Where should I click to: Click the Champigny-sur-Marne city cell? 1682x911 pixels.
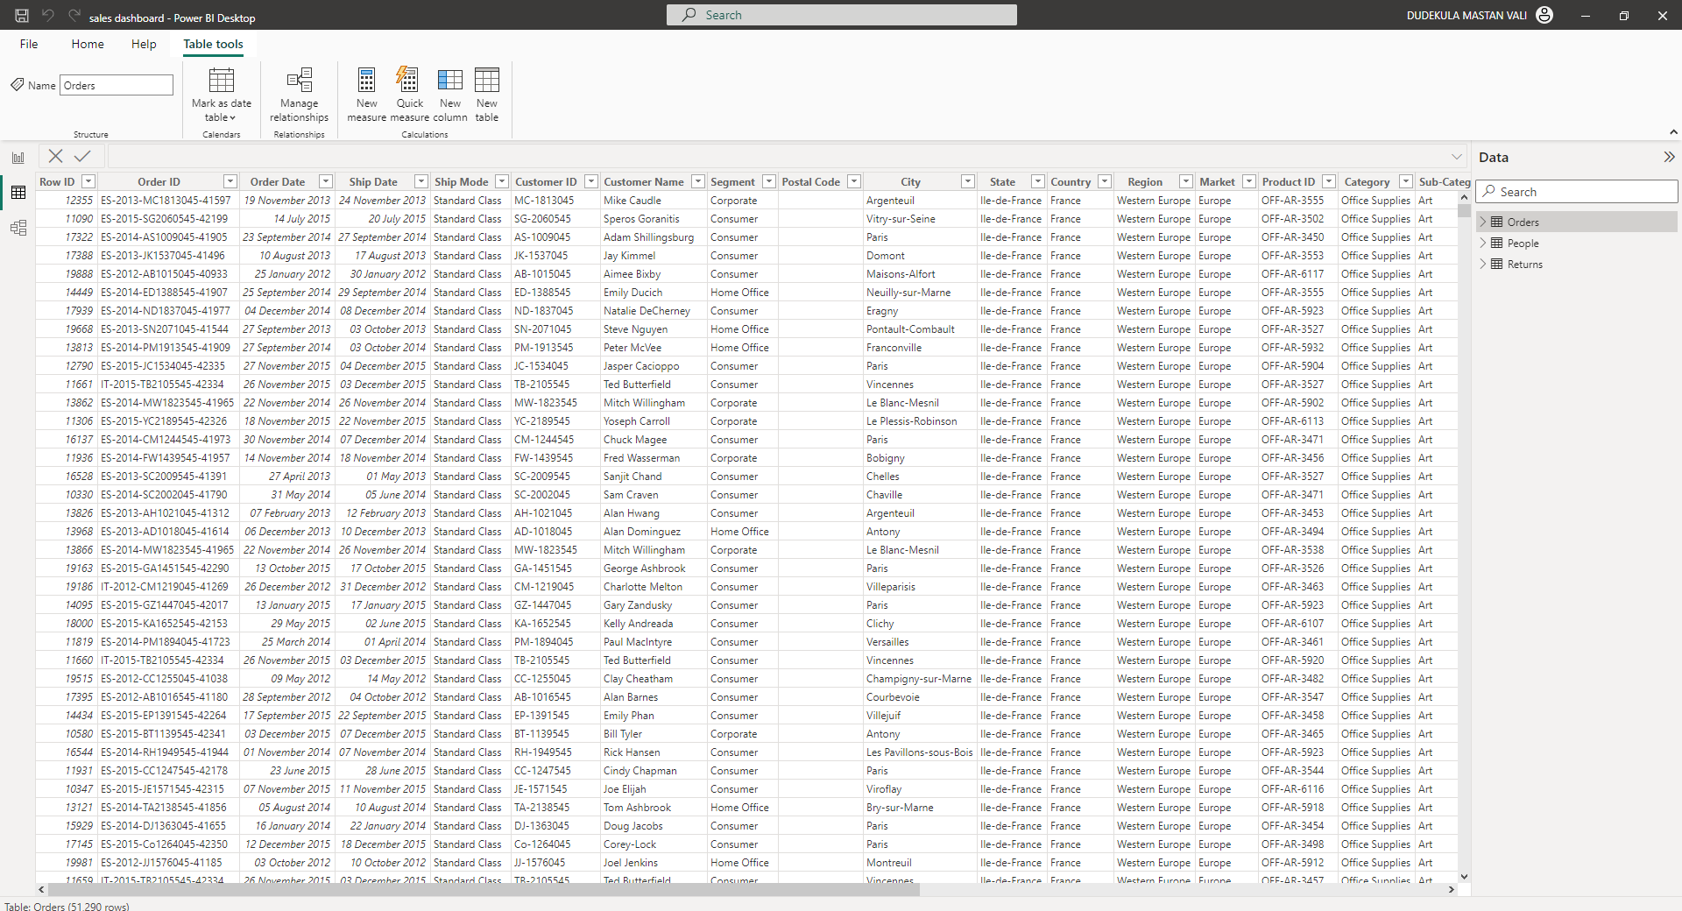click(918, 679)
